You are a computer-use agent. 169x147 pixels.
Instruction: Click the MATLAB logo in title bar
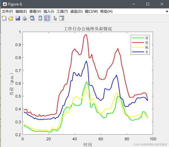(5, 4)
